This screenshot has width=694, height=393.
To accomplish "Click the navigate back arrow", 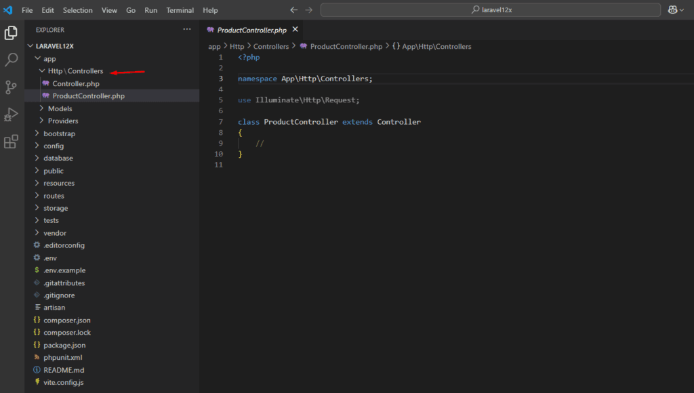I will tap(293, 10).
